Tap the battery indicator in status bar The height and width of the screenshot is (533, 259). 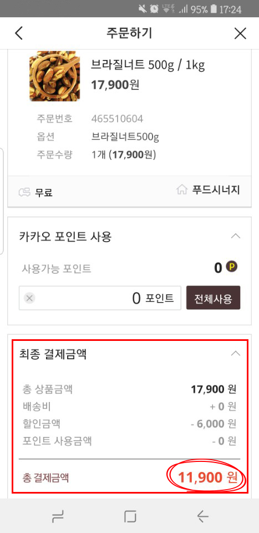[213, 9]
